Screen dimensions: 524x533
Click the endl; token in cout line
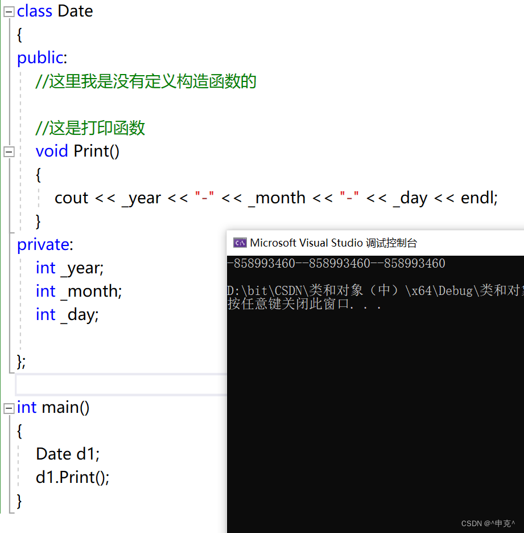pos(479,198)
